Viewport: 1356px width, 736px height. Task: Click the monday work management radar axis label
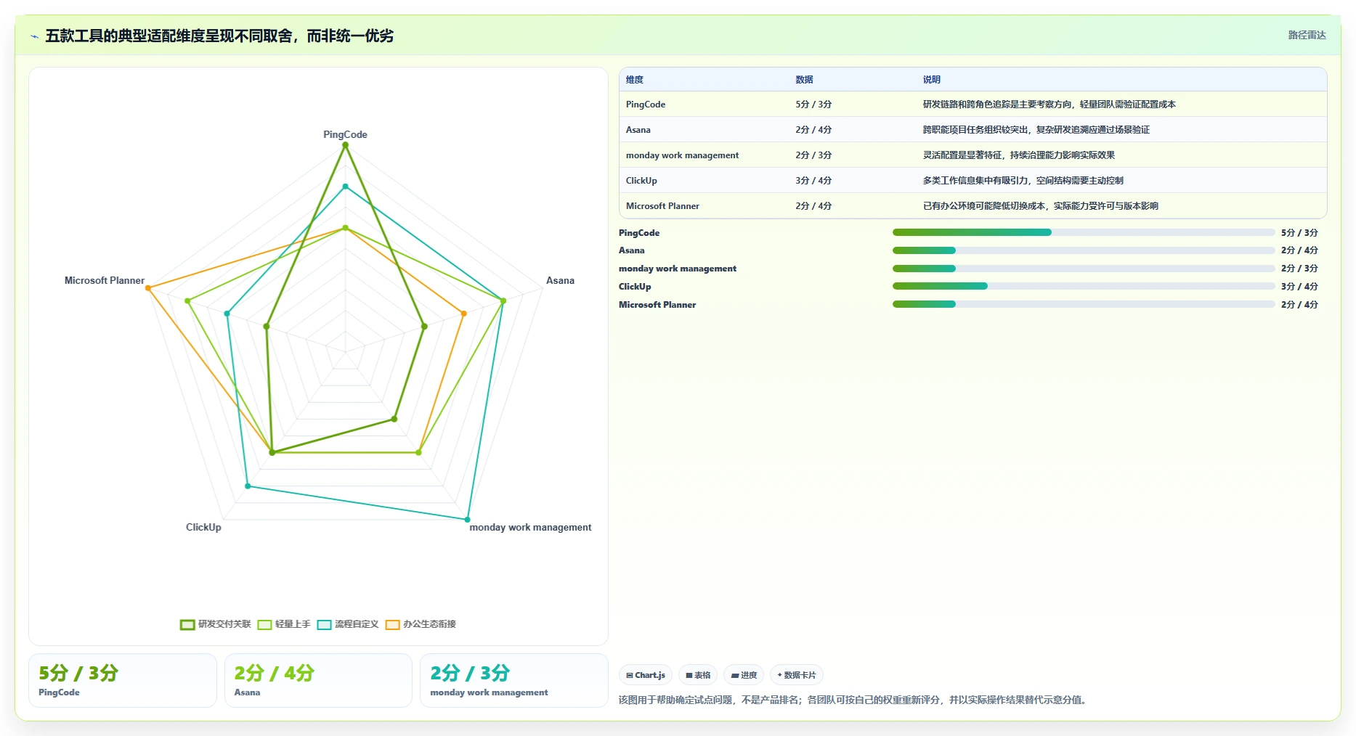530,527
